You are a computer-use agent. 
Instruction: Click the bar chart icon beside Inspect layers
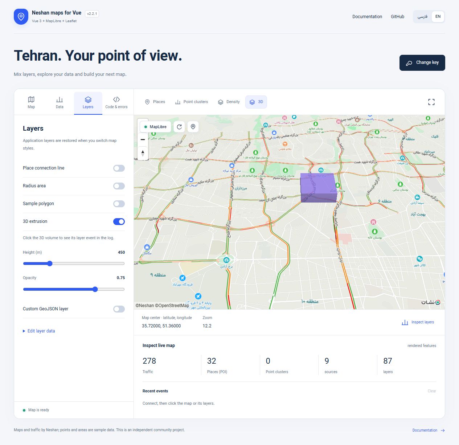pyautogui.click(x=405, y=322)
